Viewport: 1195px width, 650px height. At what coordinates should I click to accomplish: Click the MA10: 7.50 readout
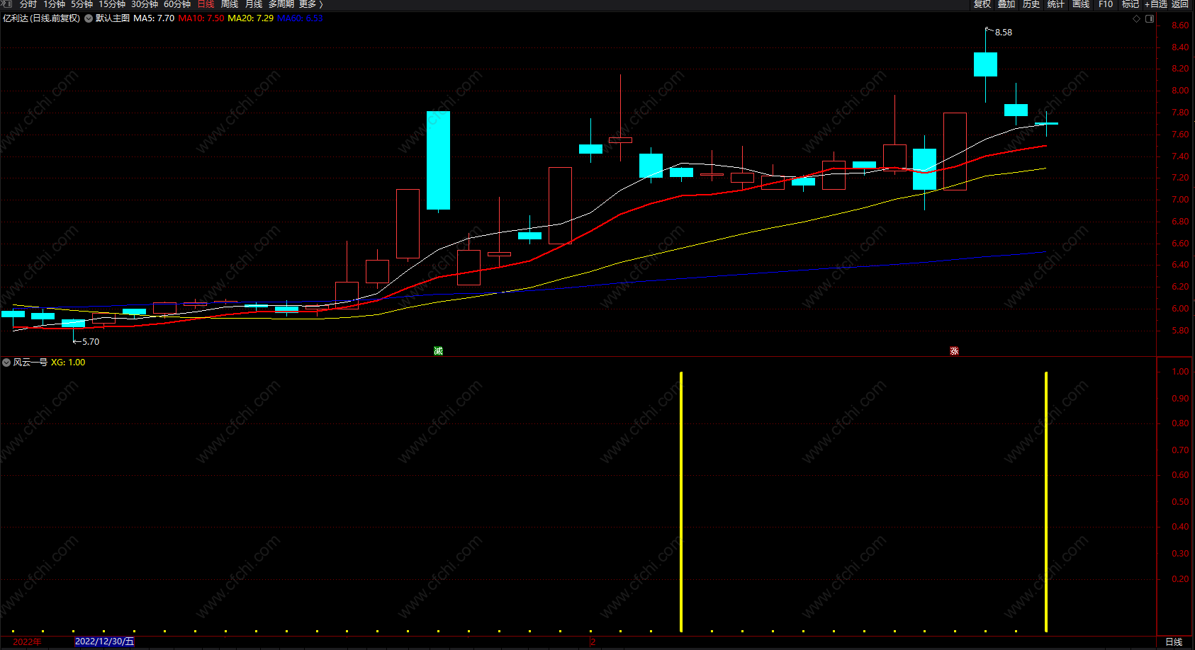(201, 18)
